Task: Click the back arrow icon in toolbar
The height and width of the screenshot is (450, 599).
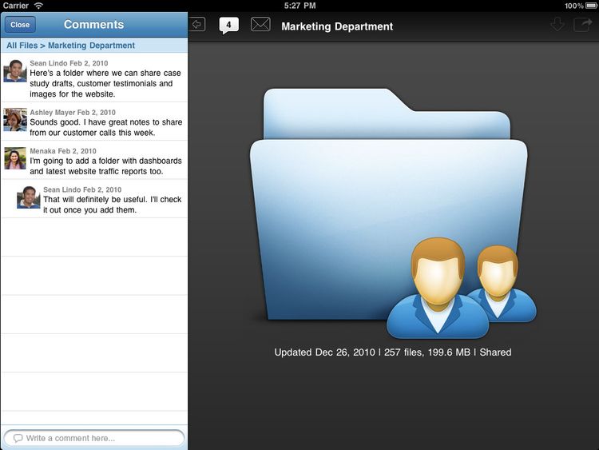Action: pos(197,25)
